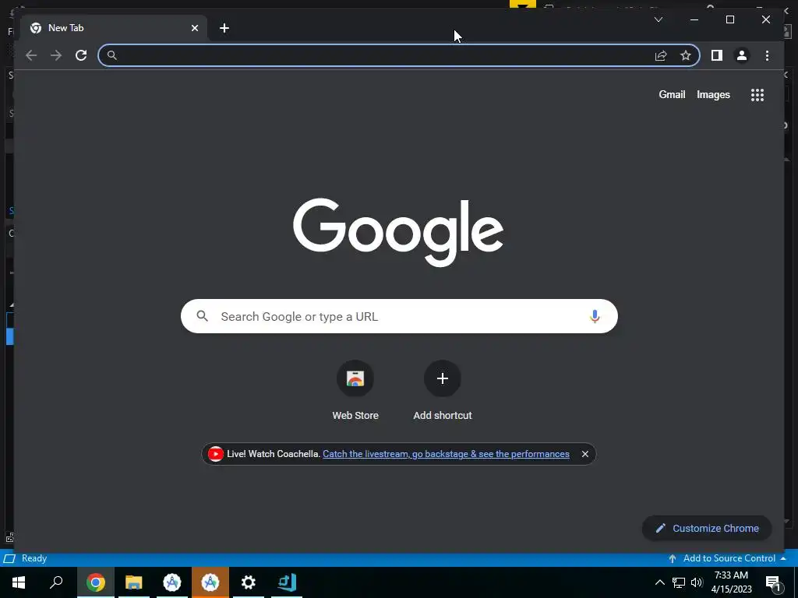
Task: Open the volume control in tray
Action: coord(697,582)
